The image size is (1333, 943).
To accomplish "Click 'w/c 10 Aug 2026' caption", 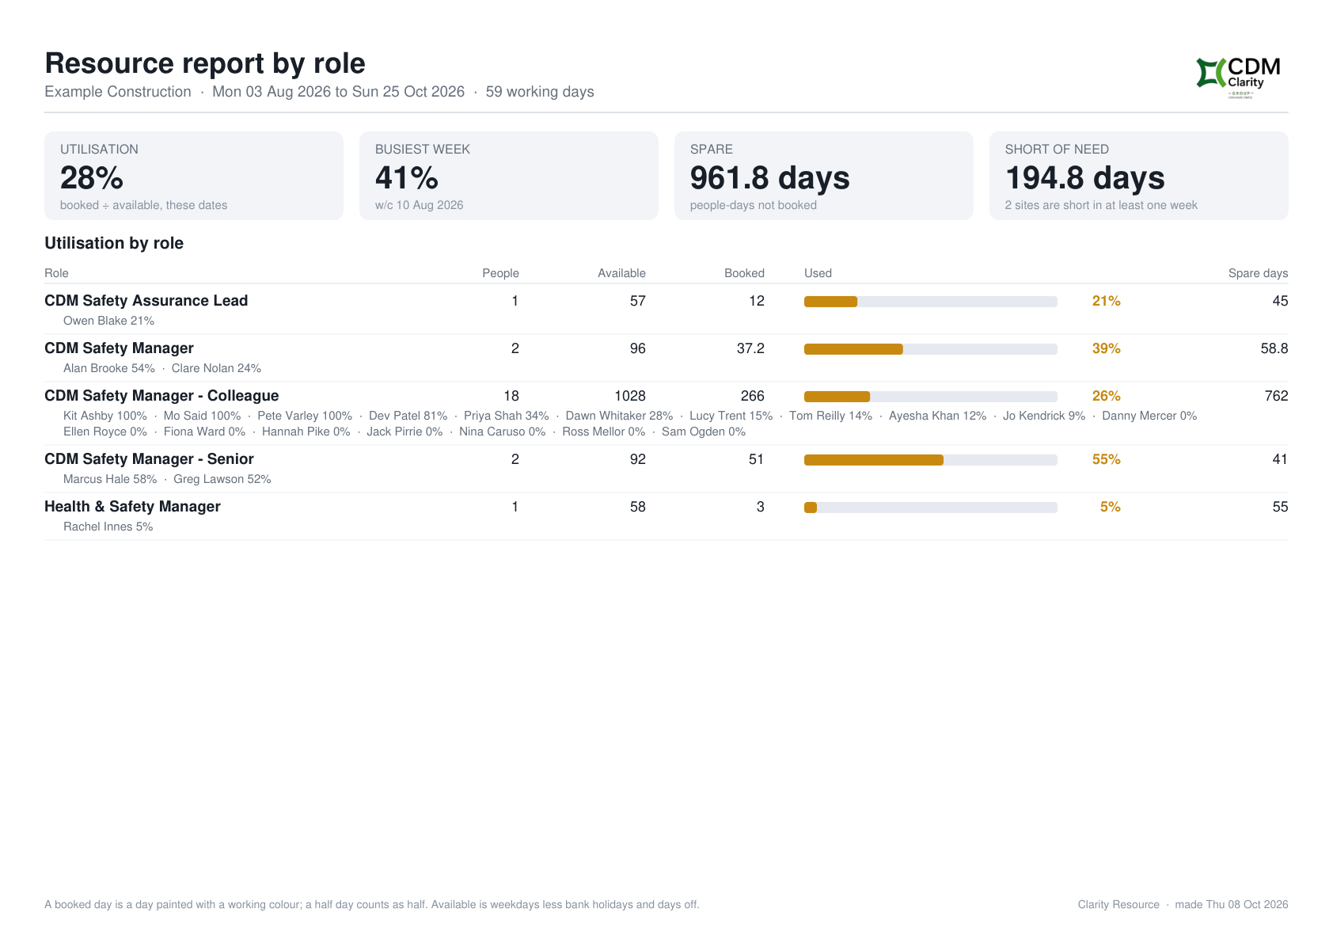I will pos(419,205).
